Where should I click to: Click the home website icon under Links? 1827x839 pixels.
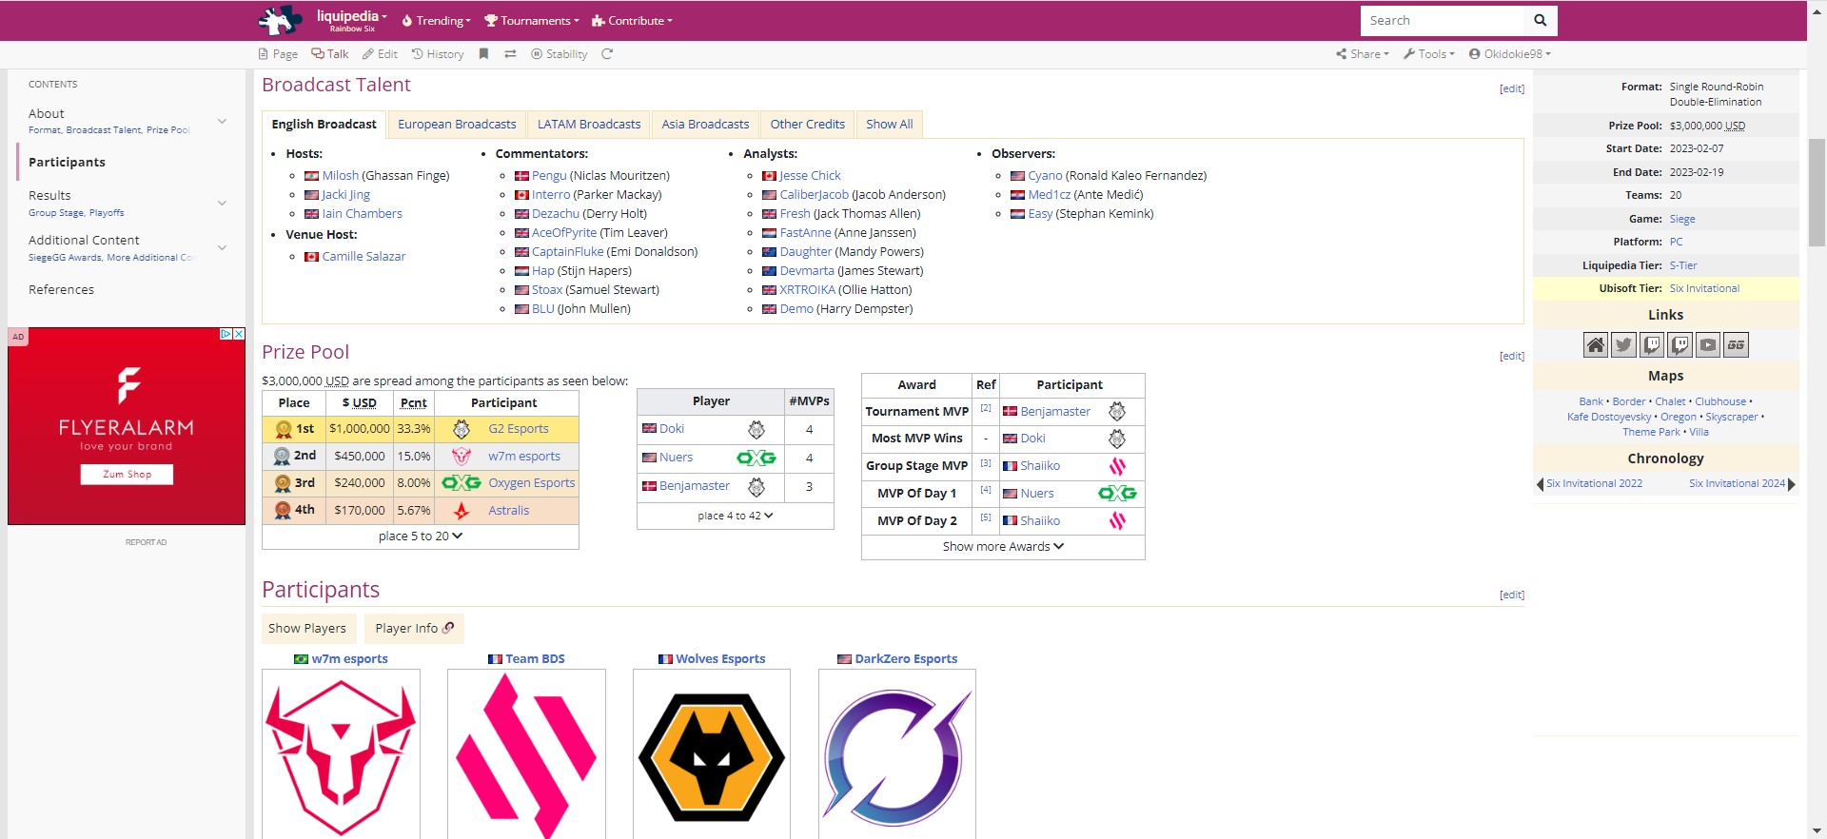(1596, 345)
